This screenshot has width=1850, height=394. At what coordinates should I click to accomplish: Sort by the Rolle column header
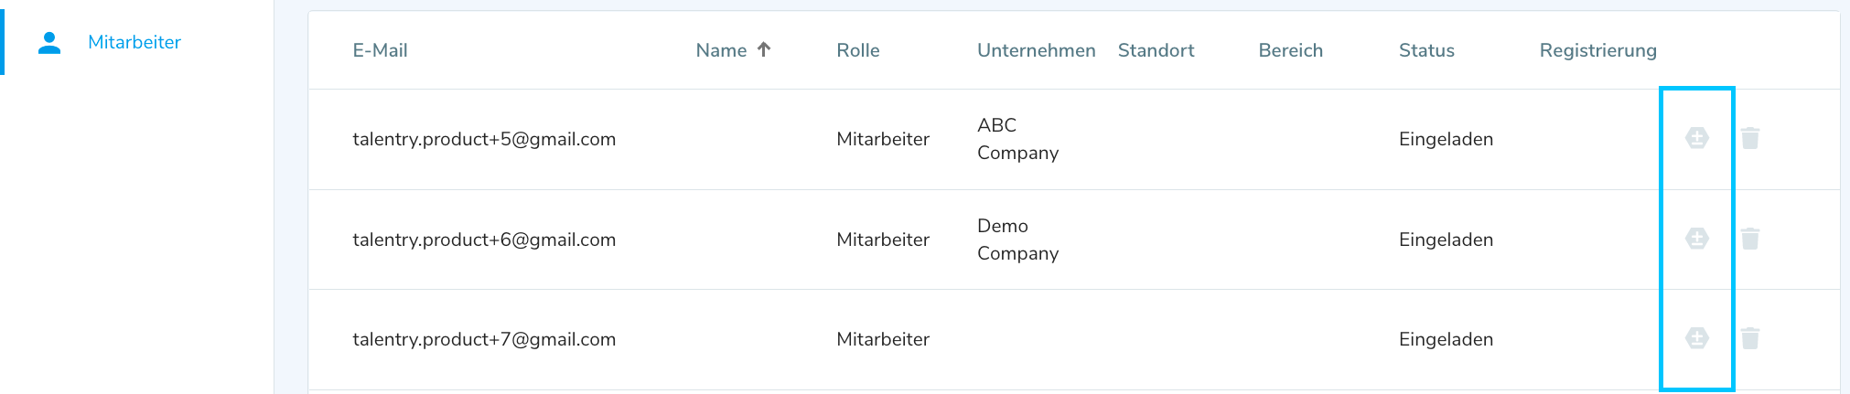857,50
